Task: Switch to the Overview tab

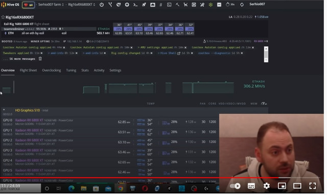Action: [8, 70]
